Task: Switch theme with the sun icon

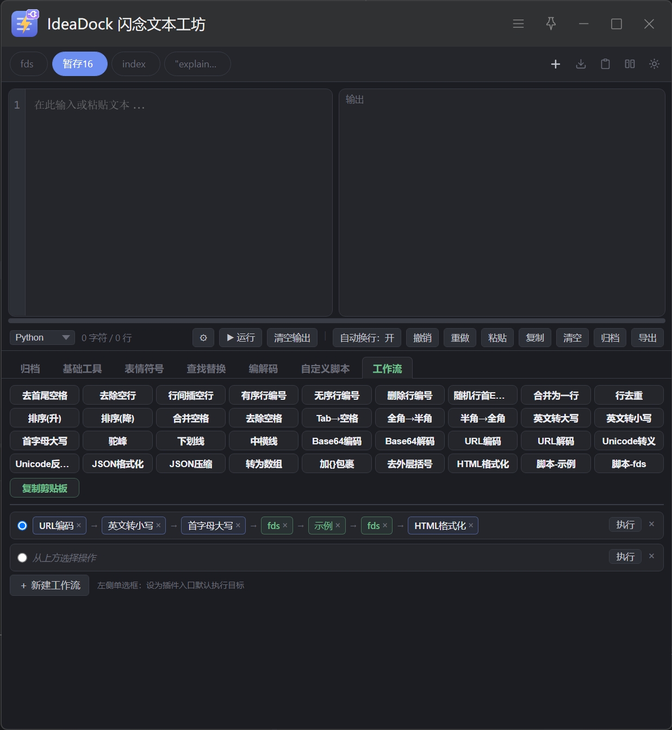Action: click(x=654, y=64)
